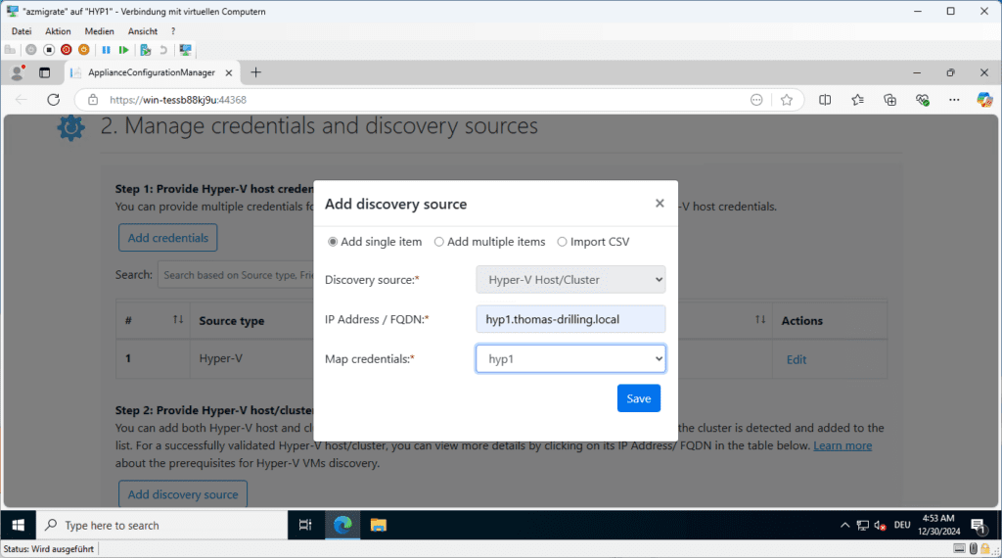
Task: Open the Aktion menu
Action: (58, 30)
